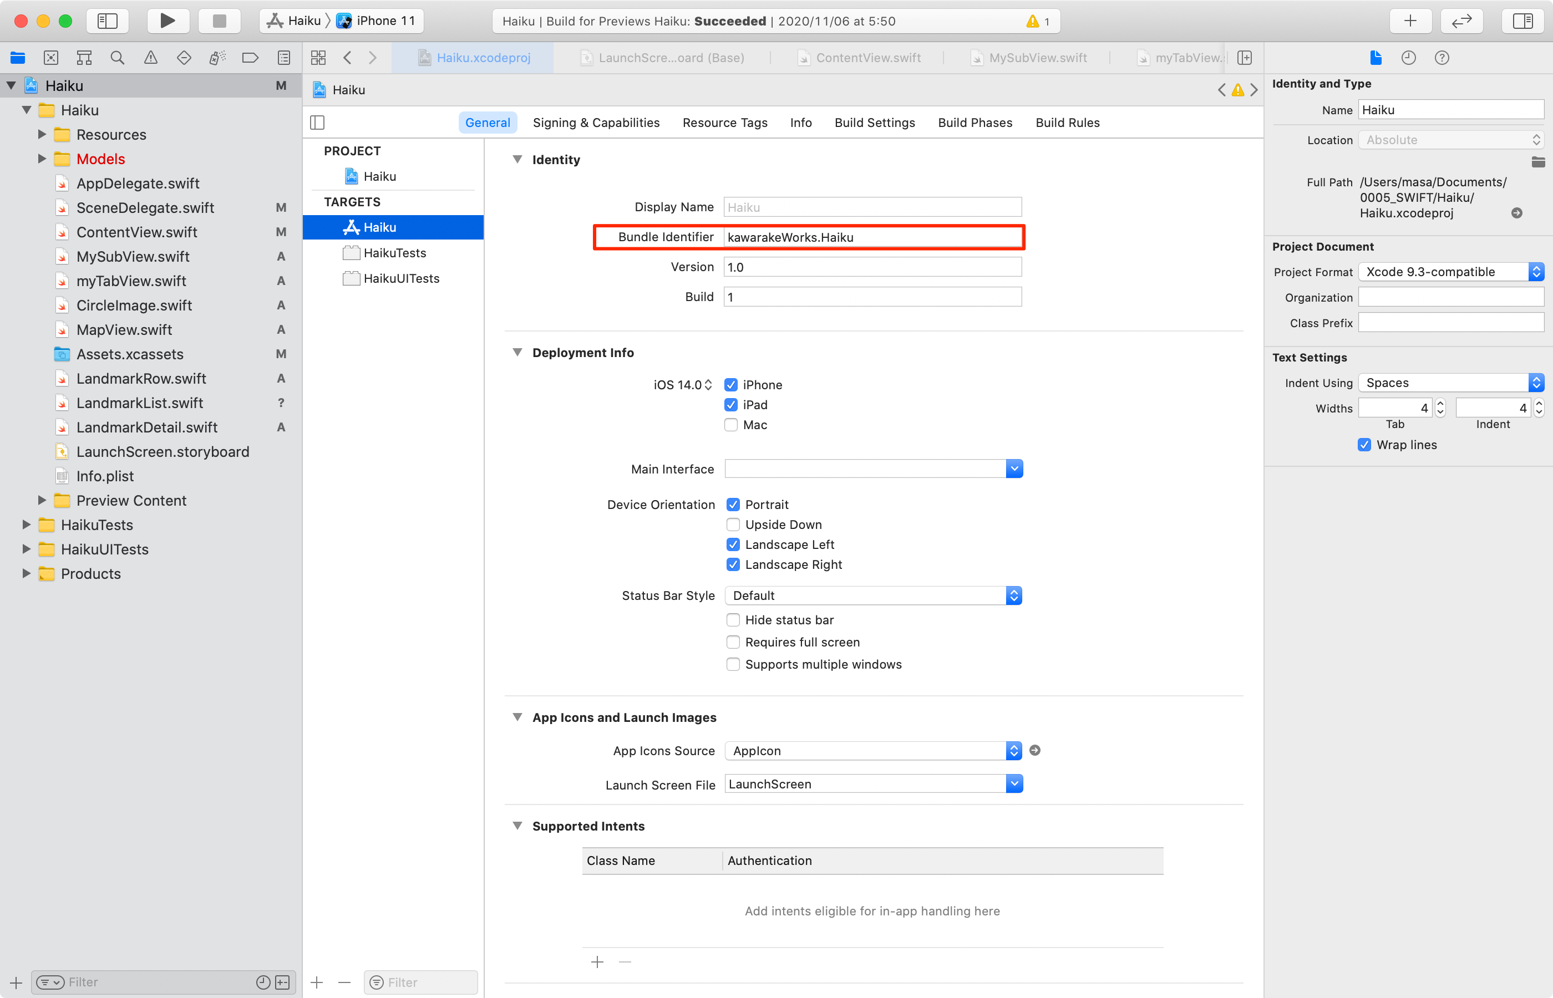Open the Breakpoint navigator icon
Image resolution: width=1553 pixels, height=998 pixels.
pyautogui.click(x=250, y=58)
